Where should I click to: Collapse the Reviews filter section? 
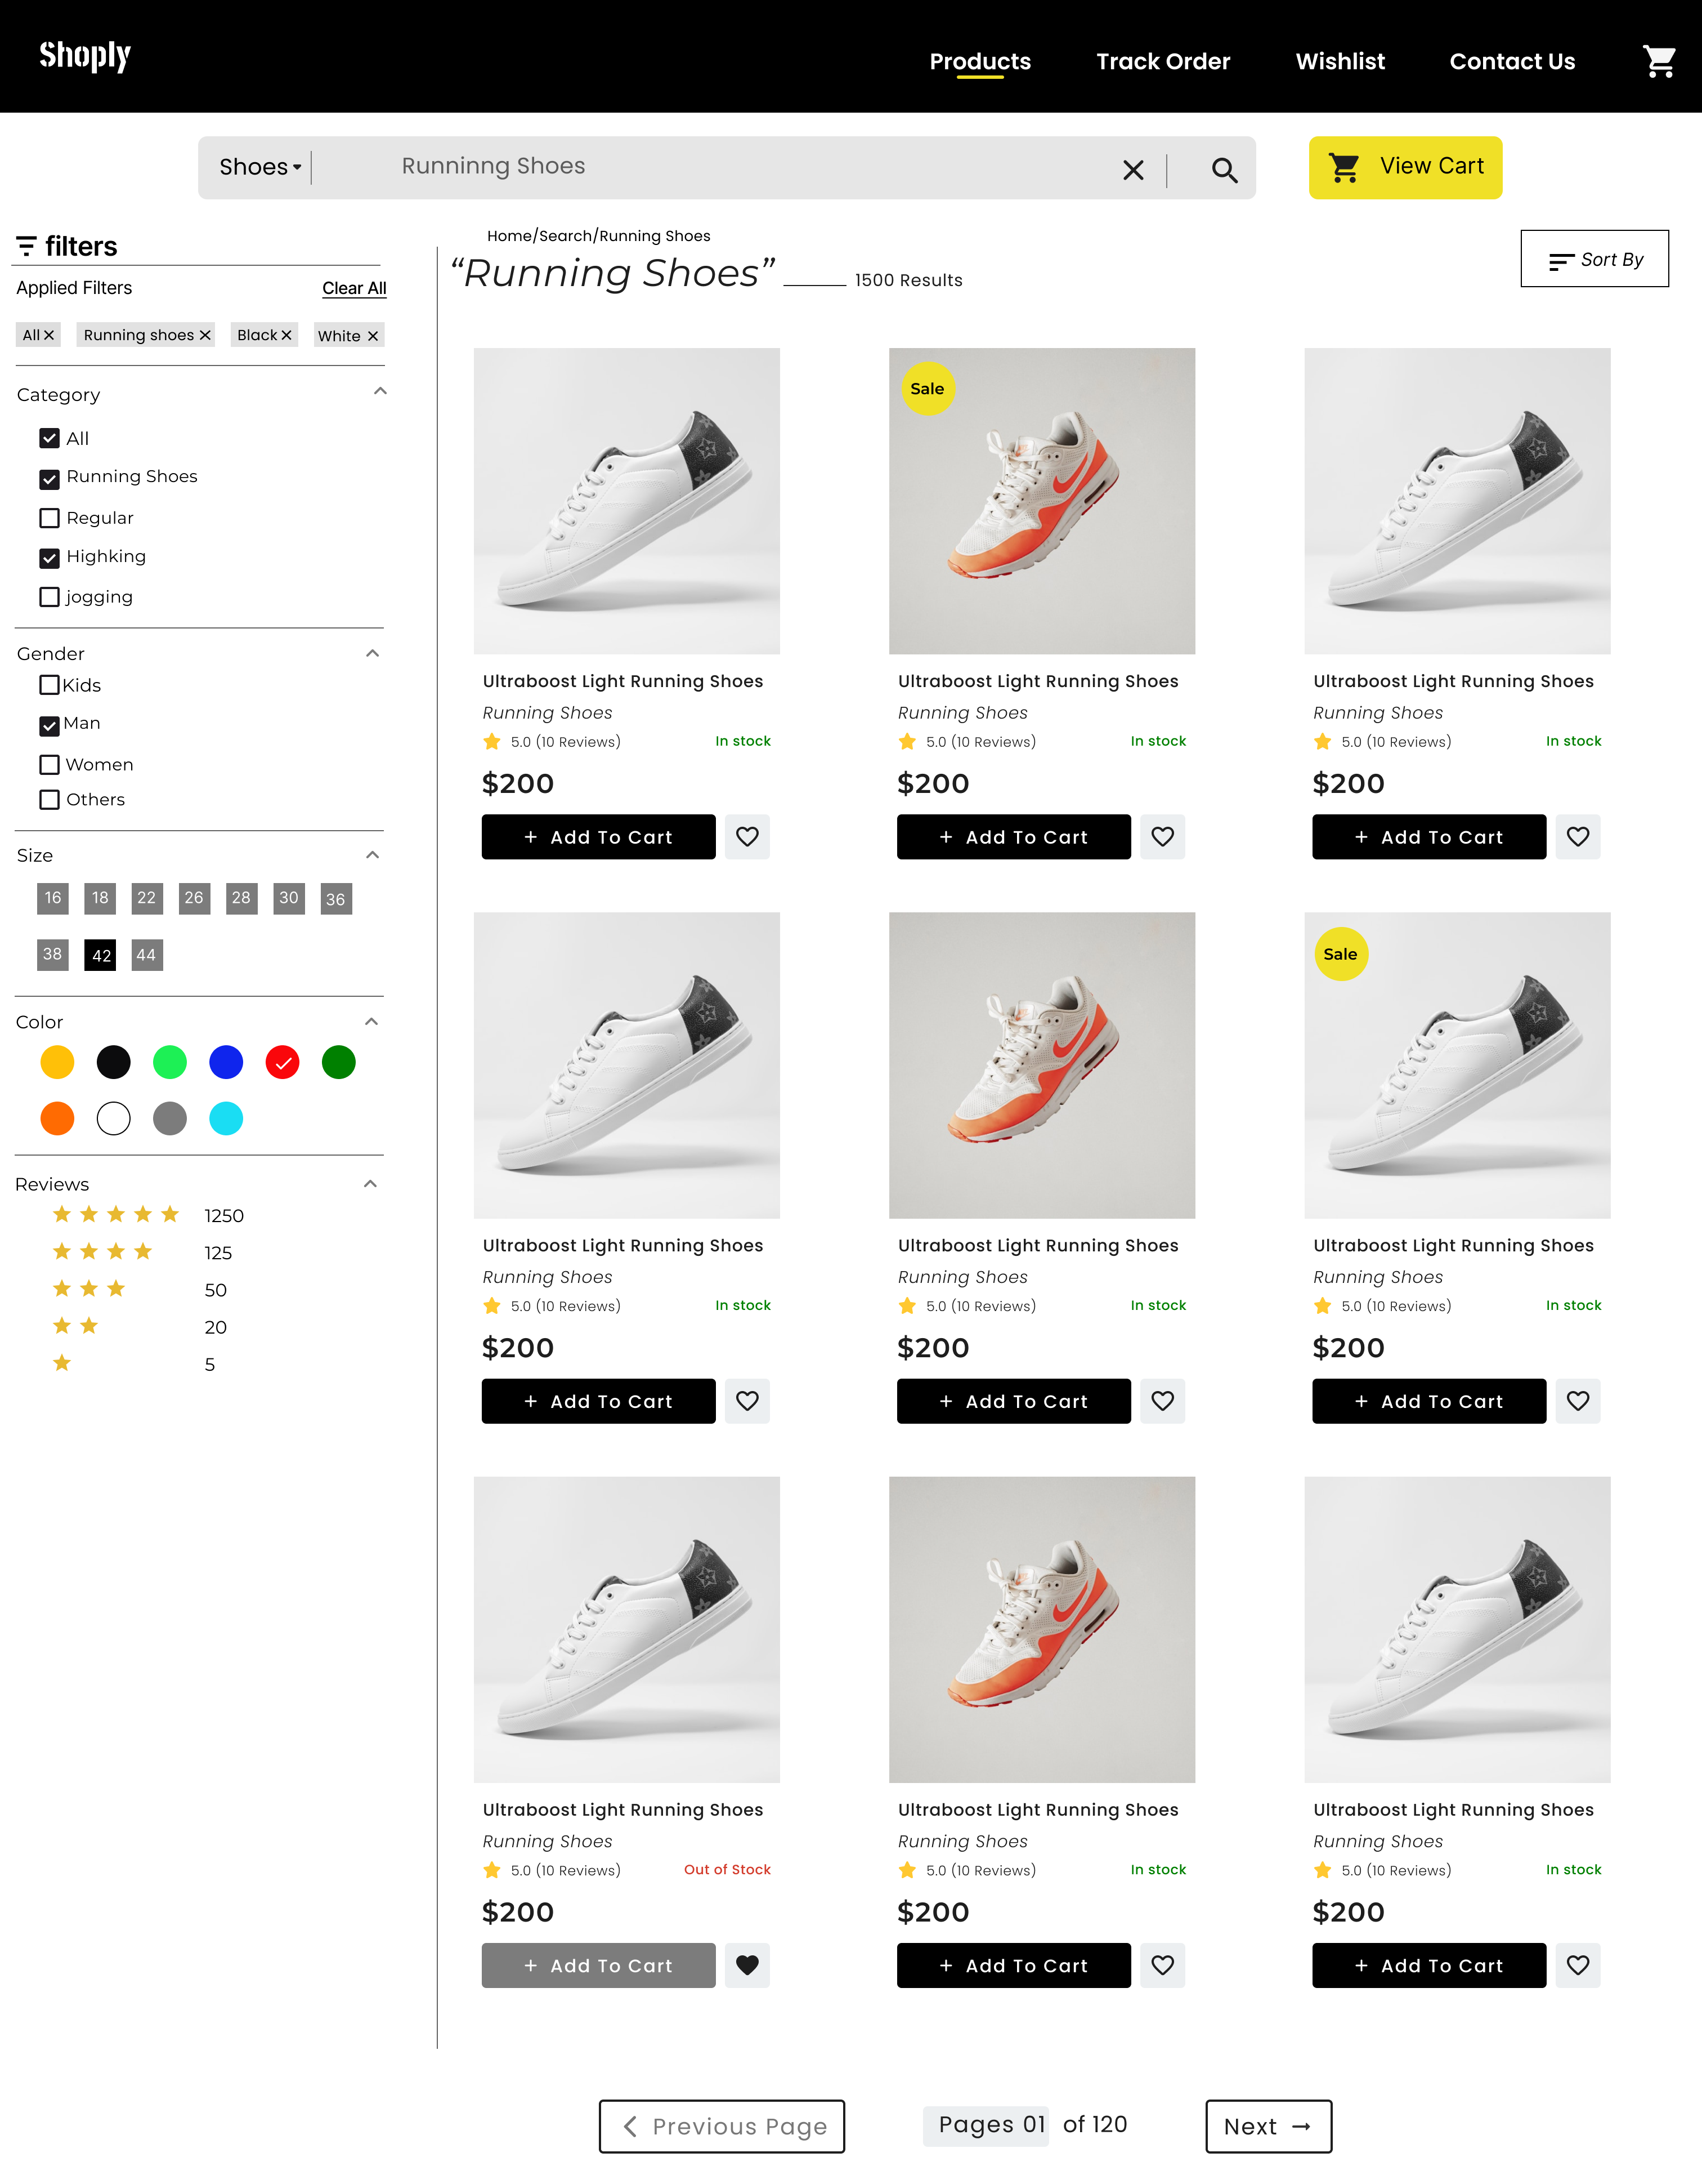click(370, 1184)
